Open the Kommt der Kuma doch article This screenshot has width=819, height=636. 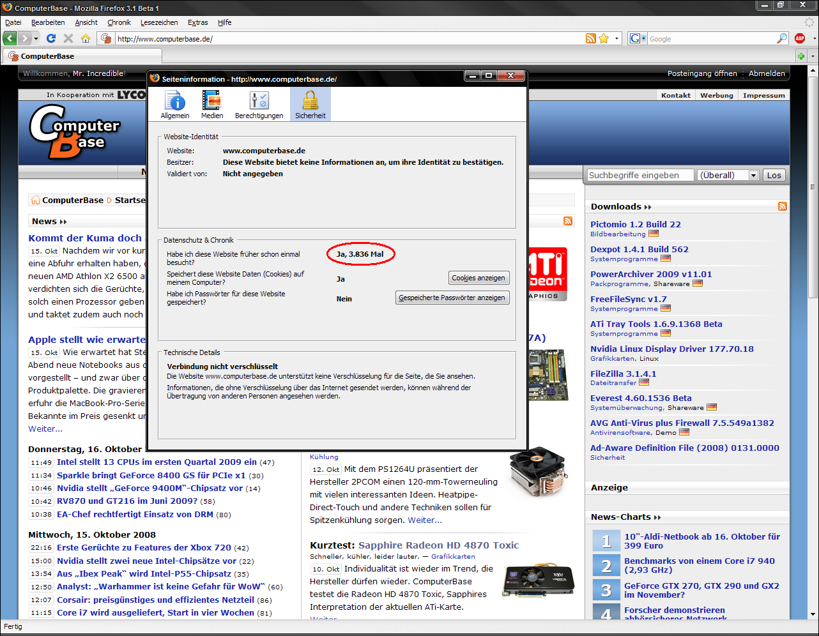pos(85,238)
